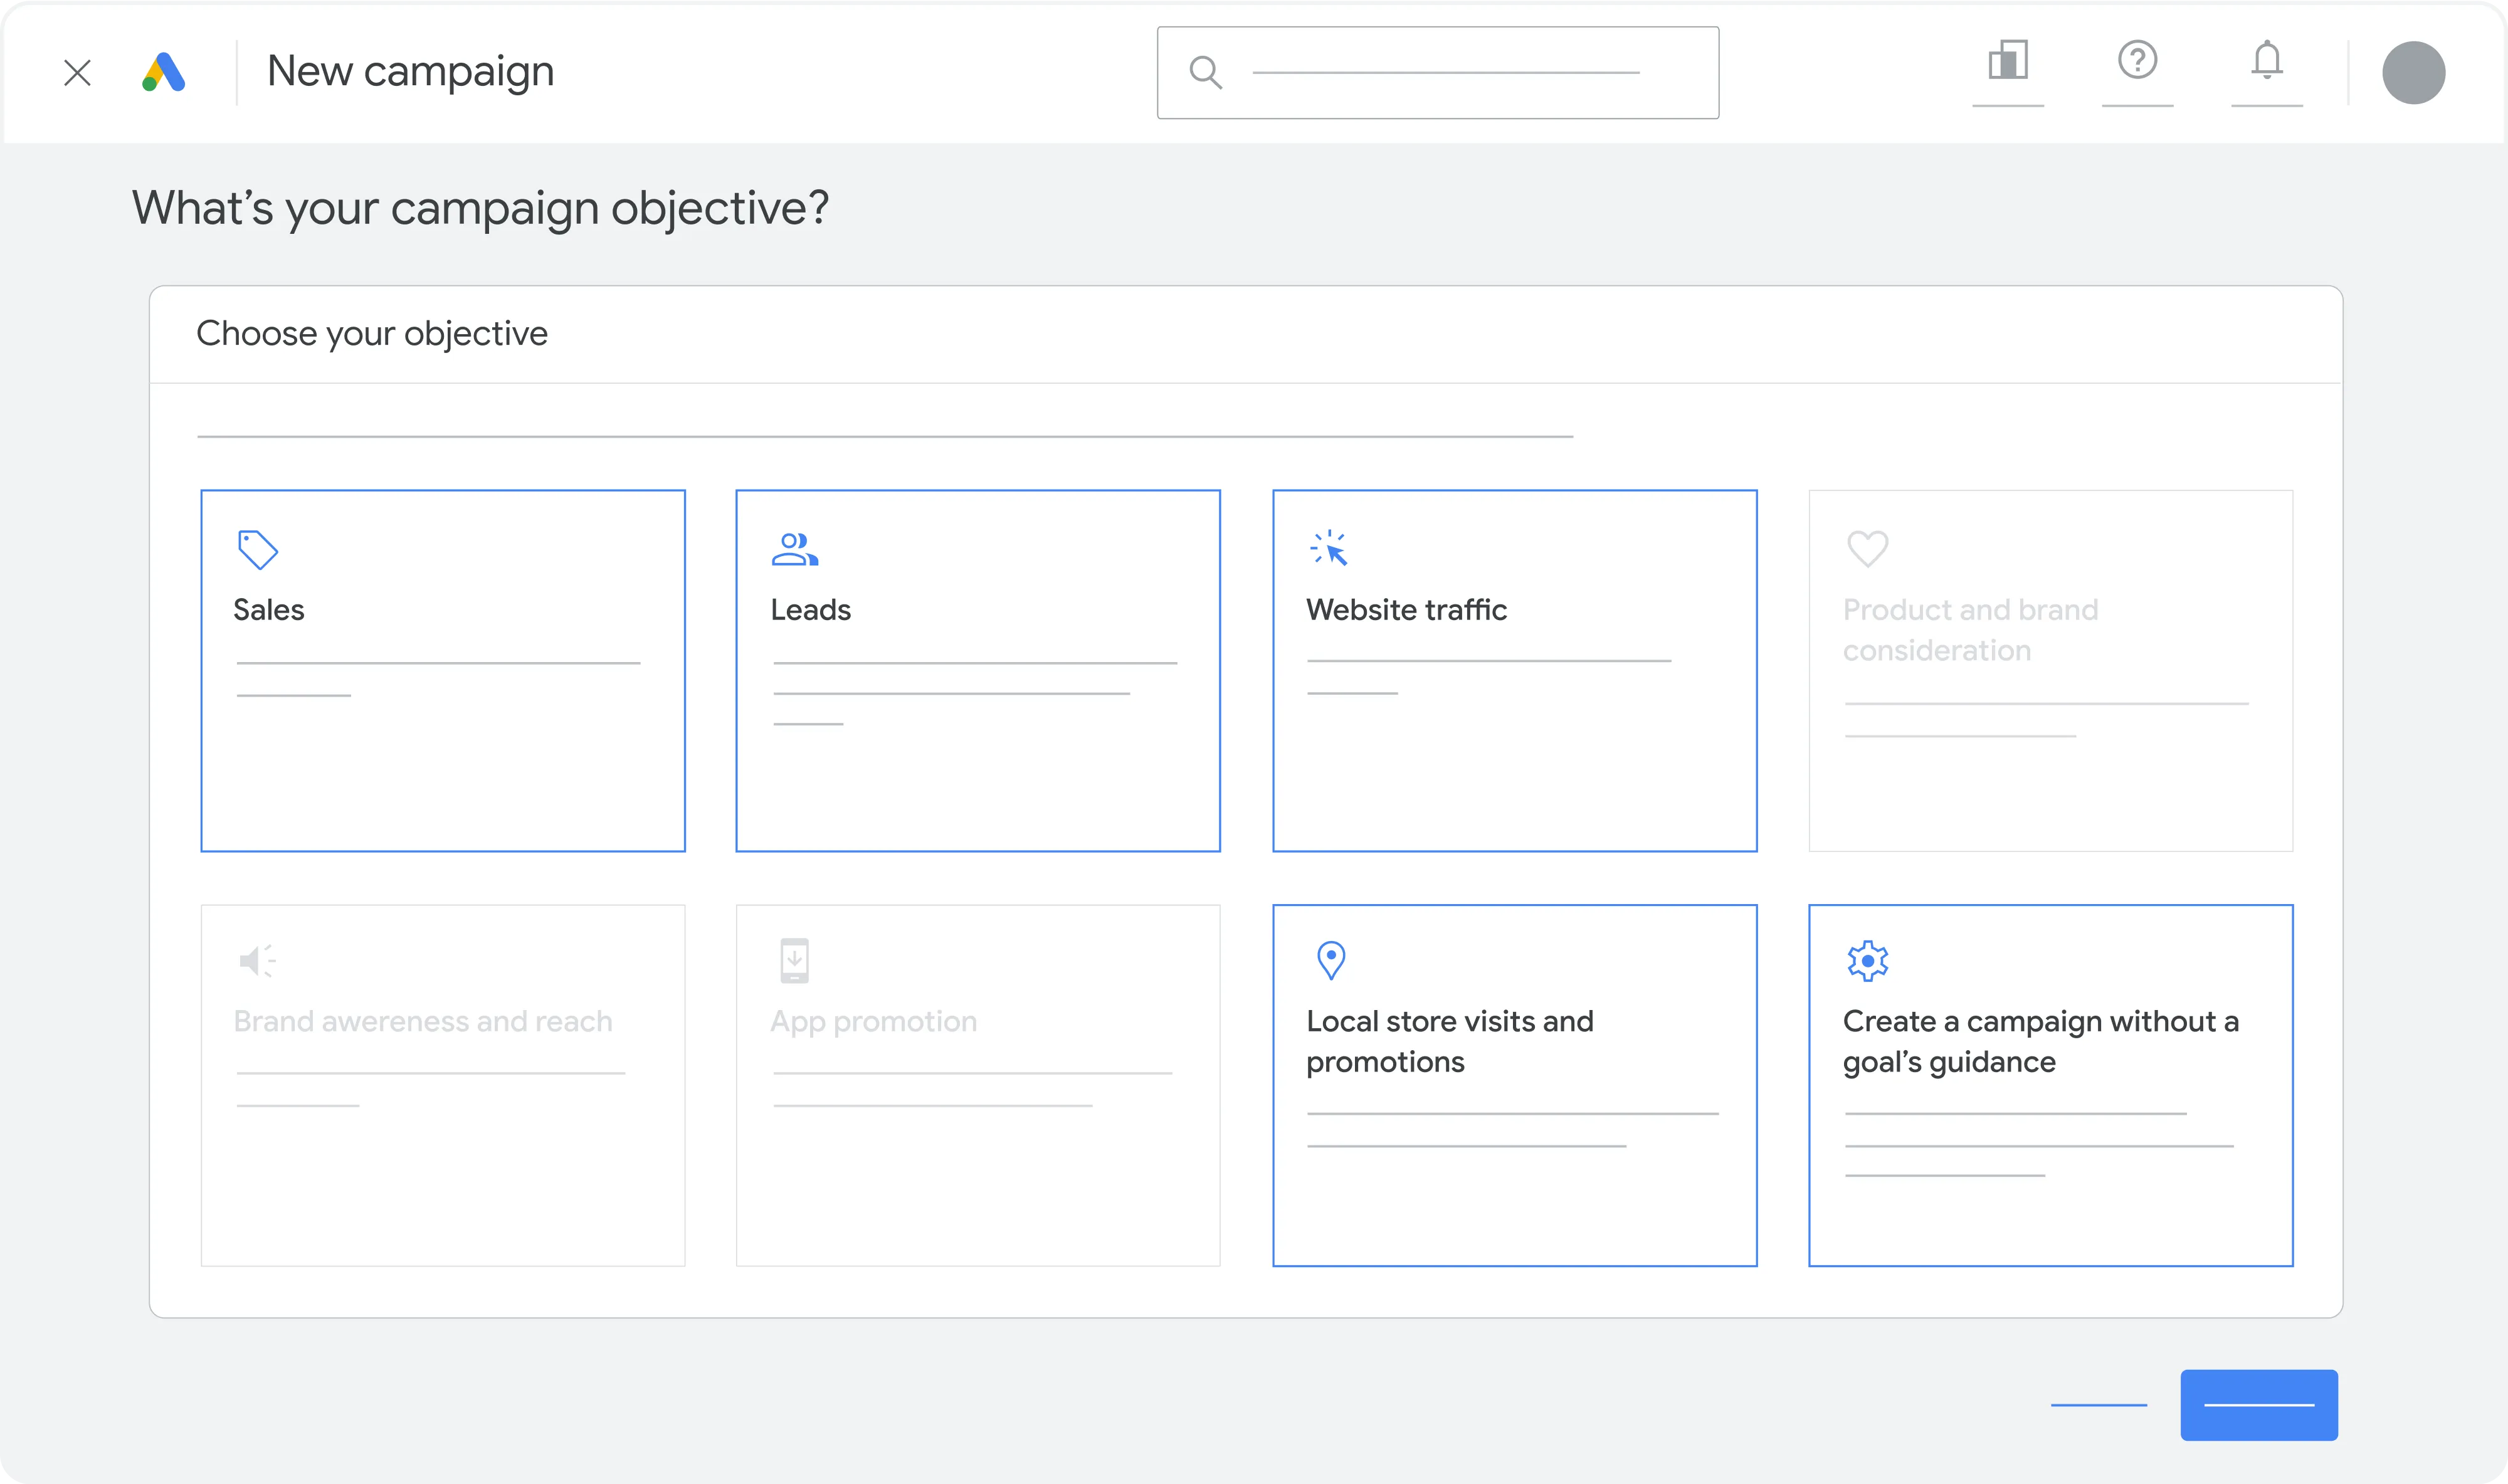
Task: Open the reports chart icon
Action: 2007,61
